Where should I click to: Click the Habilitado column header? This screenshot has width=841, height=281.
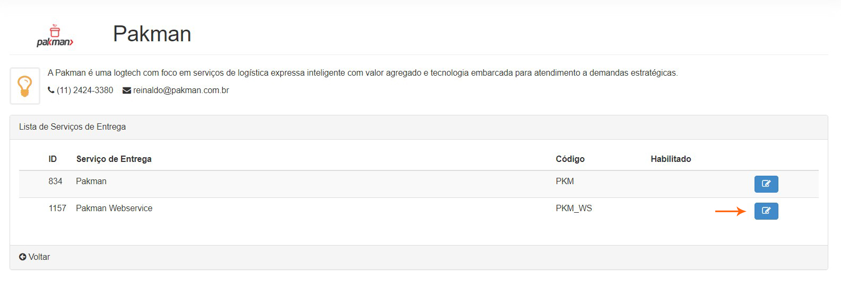(x=671, y=159)
